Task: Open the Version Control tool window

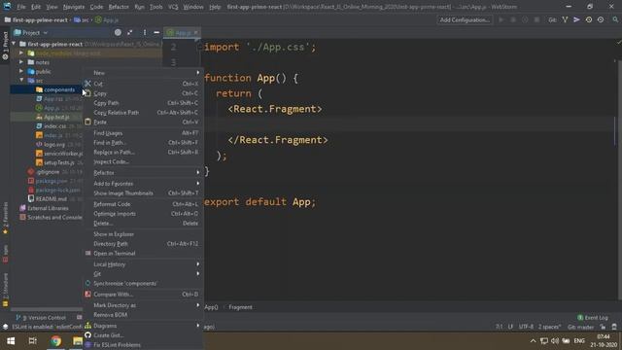Action: (41, 318)
